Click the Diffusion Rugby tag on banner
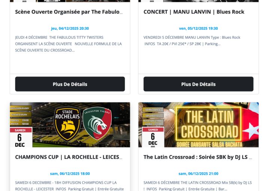This screenshot has width=262, height=191. [21, 108]
